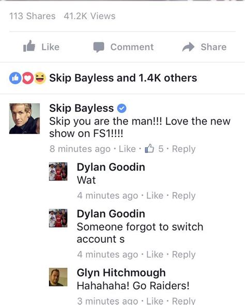The width and height of the screenshot is (245, 305).
Task: Open Glyn Hitchmough's profile thumbnail
Action: coord(58,277)
